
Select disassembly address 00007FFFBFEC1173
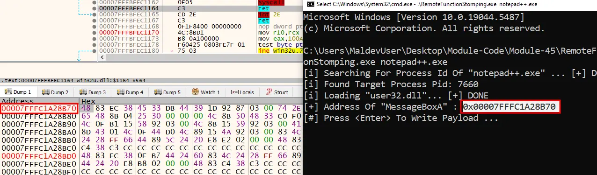129,39
